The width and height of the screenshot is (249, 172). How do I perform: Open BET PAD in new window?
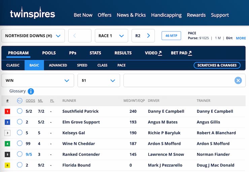click(x=181, y=53)
